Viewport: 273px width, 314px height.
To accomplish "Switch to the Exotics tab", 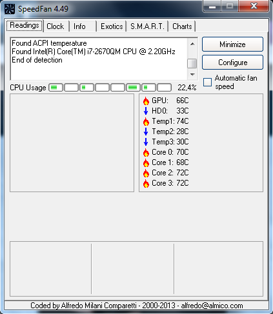I will [x=112, y=26].
